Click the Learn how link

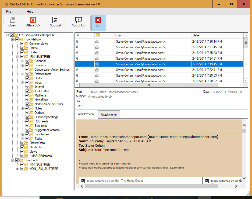pyautogui.click(x=177, y=168)
